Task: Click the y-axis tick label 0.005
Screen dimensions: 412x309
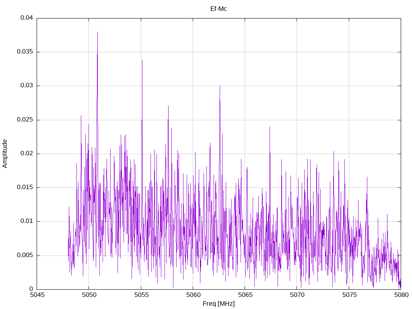Action: [x=25, y=255]
